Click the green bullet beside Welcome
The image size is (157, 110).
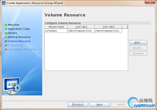coord(6,25)
